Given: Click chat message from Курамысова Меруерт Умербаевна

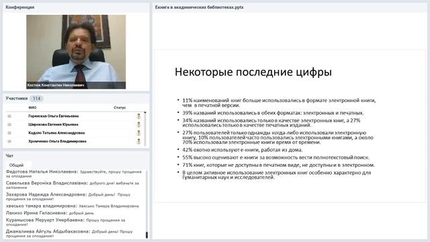Looking at the screenshot, I should 66,223.
